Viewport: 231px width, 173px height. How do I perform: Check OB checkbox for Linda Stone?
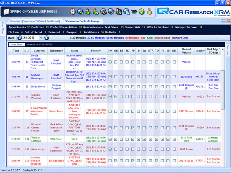coord(116,86)
